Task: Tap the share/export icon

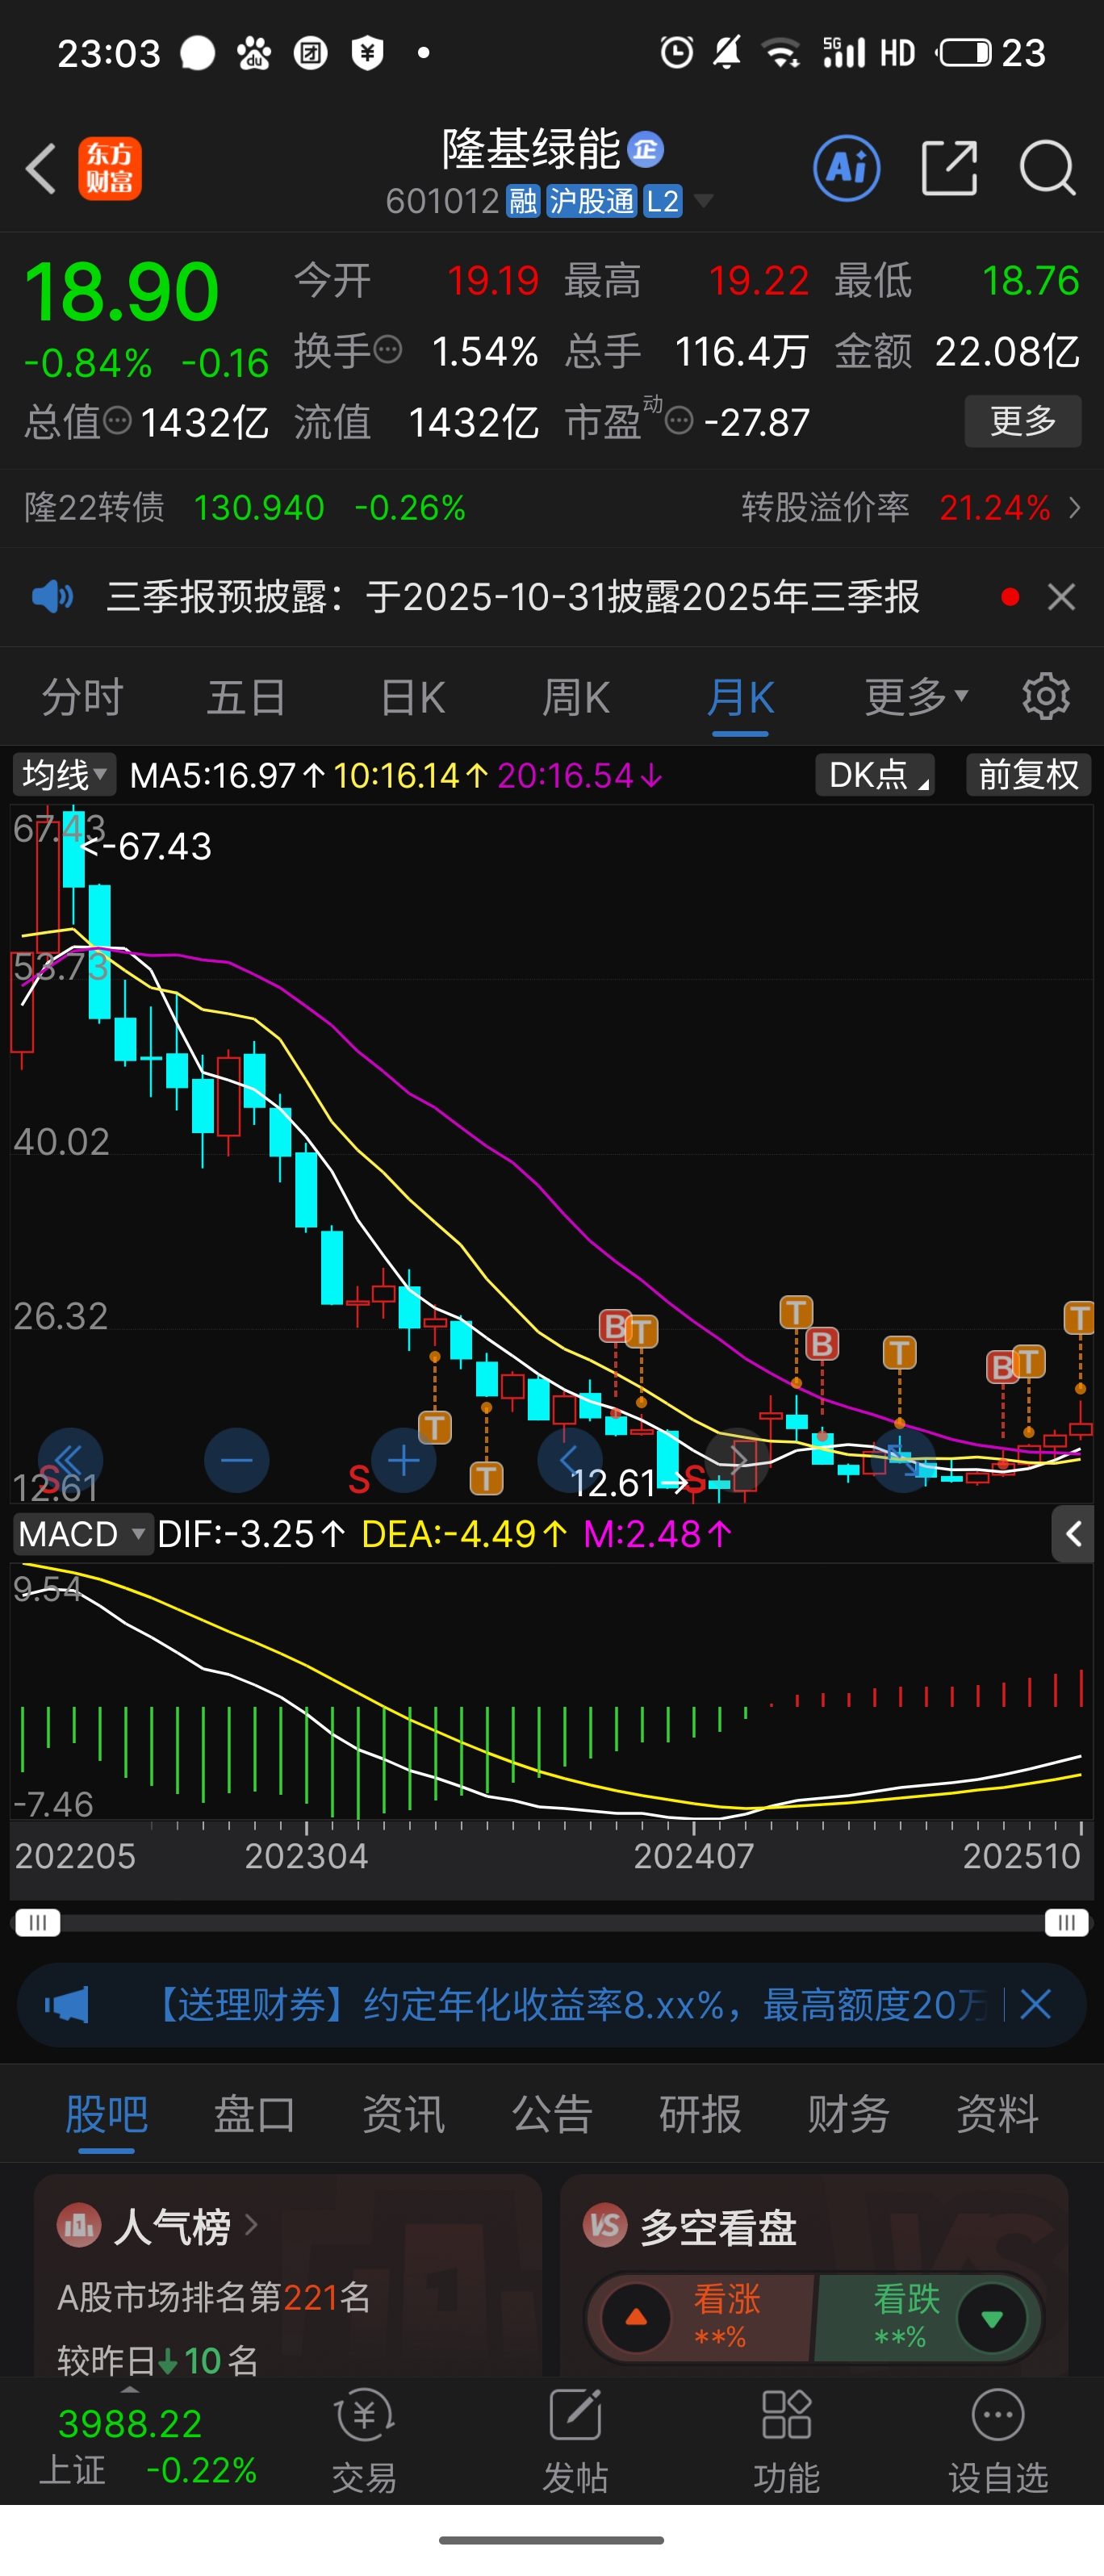Action: 948,168
